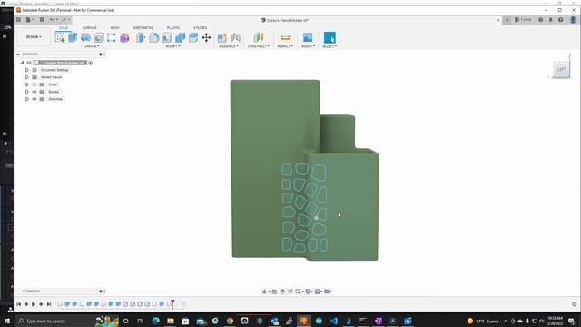The image size is (581, 327).
Task: Click the Pan hand icon in navigation bar
Action: (282, 292)
